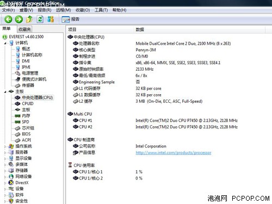Screen dimensions: 272x204
Task: Open the 报告(R) menu
Action: click(x=45, y=10)
